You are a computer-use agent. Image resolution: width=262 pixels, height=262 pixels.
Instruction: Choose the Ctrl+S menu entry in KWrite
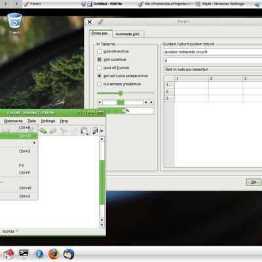click(x=19, y=151)
